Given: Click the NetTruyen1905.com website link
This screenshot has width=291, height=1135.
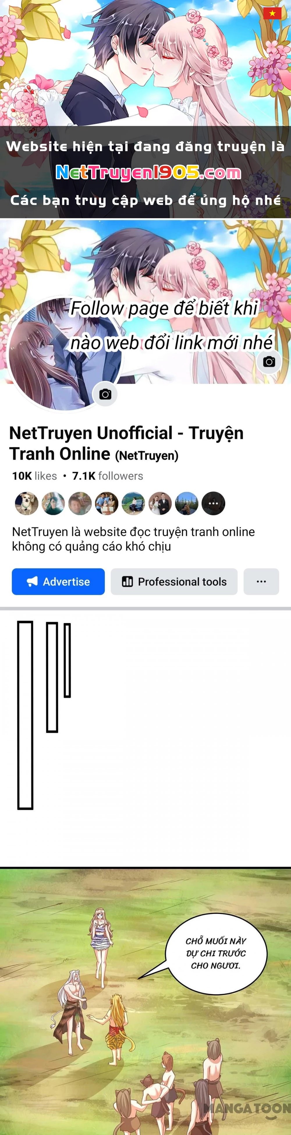Looking at the screenshot, I should [149, 173].
